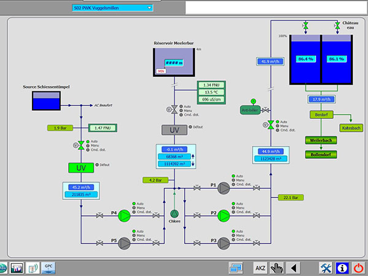
Task: Click left Château eau inlet valve
Action: (305, 25)
